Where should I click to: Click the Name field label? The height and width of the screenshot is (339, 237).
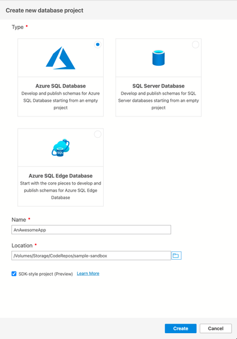[x=19, y=219]
